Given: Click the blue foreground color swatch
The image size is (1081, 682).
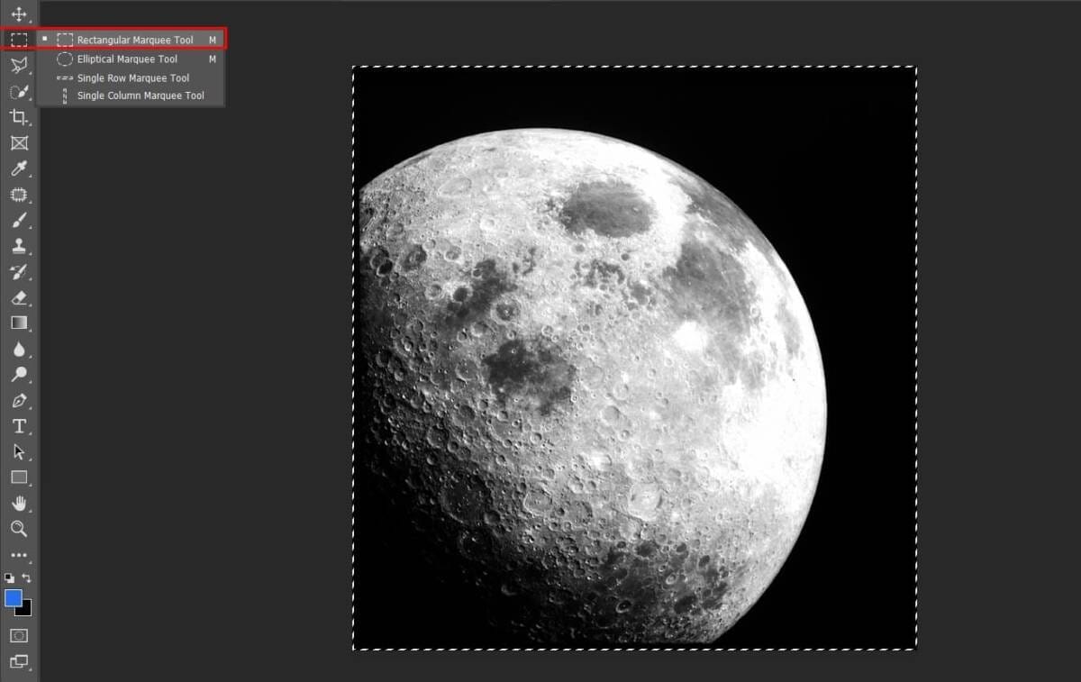Looking at the screenshot, I should pos(13,597).
